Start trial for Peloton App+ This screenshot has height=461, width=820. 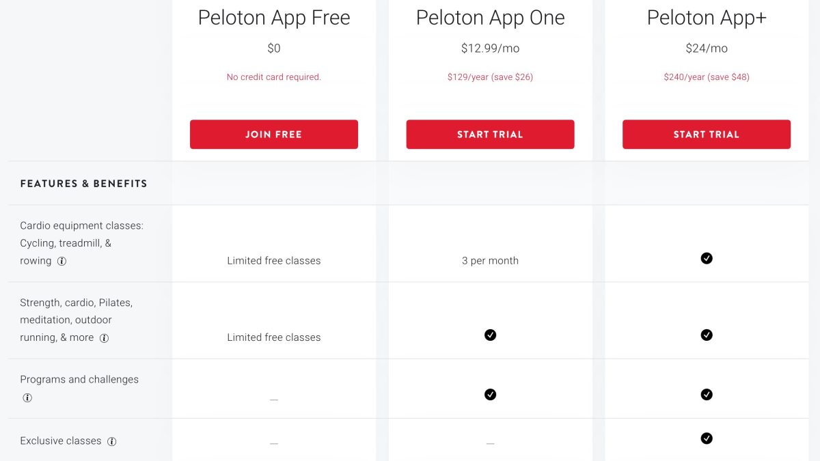[x=707, y=135]
